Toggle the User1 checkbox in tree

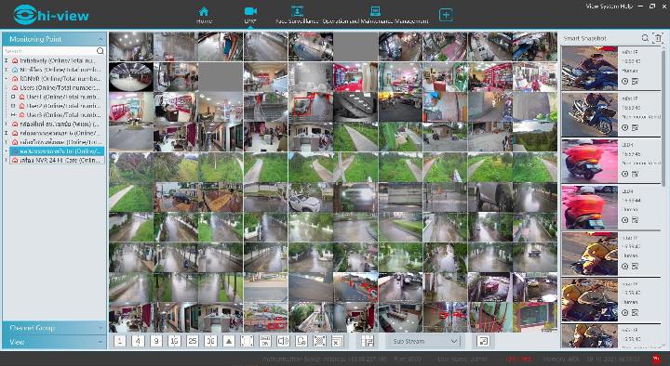pos(13,97)
